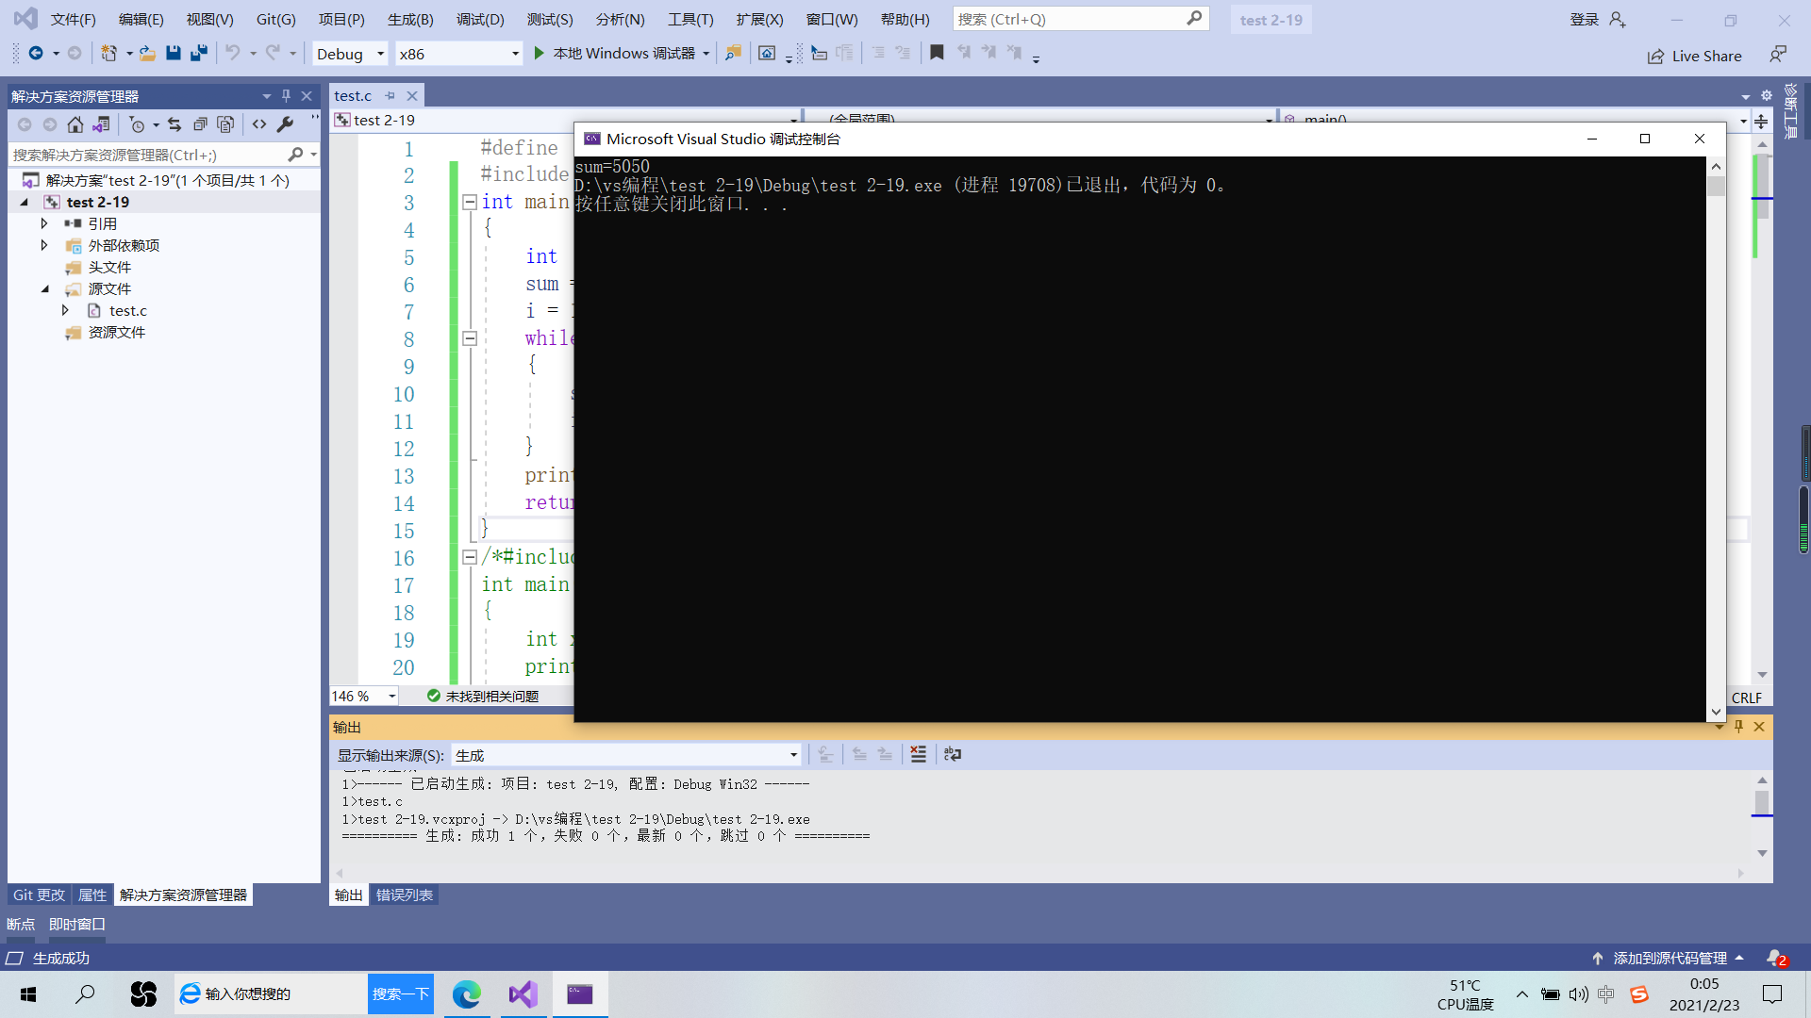Click Save All in the toolbar
This screenshot has width=1811, height=1018.
pos(199,54)
